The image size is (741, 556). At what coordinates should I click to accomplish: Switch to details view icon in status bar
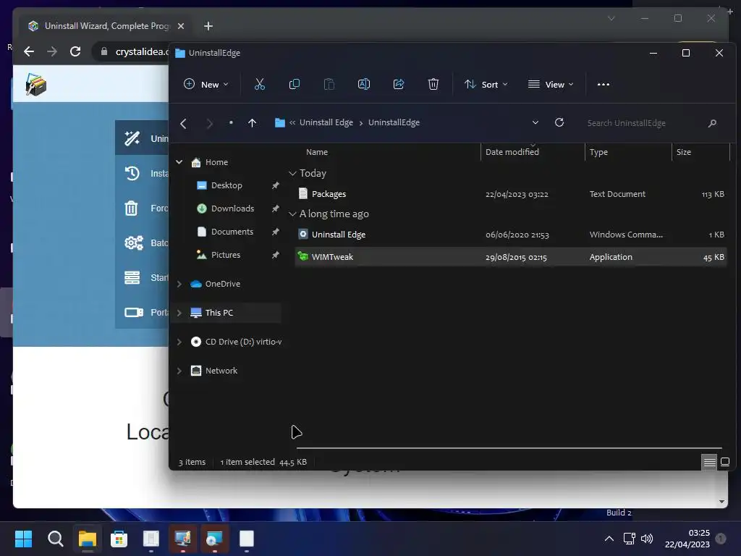click(x=709, y=462)
